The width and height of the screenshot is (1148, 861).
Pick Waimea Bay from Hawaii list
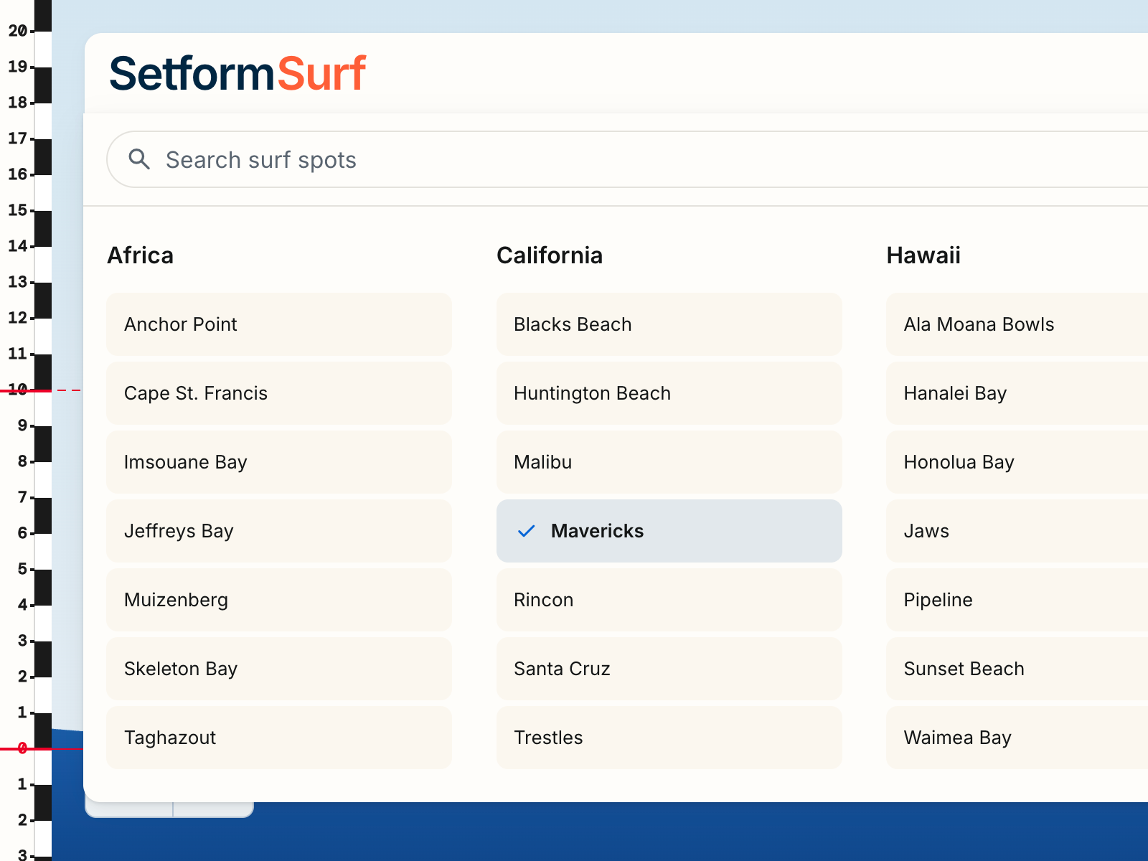point(1017,738)
